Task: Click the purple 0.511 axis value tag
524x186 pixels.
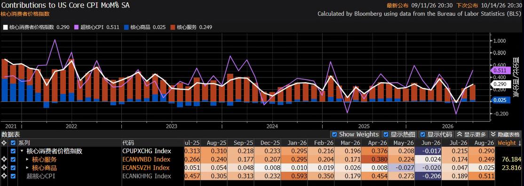Action: [500, 70]
